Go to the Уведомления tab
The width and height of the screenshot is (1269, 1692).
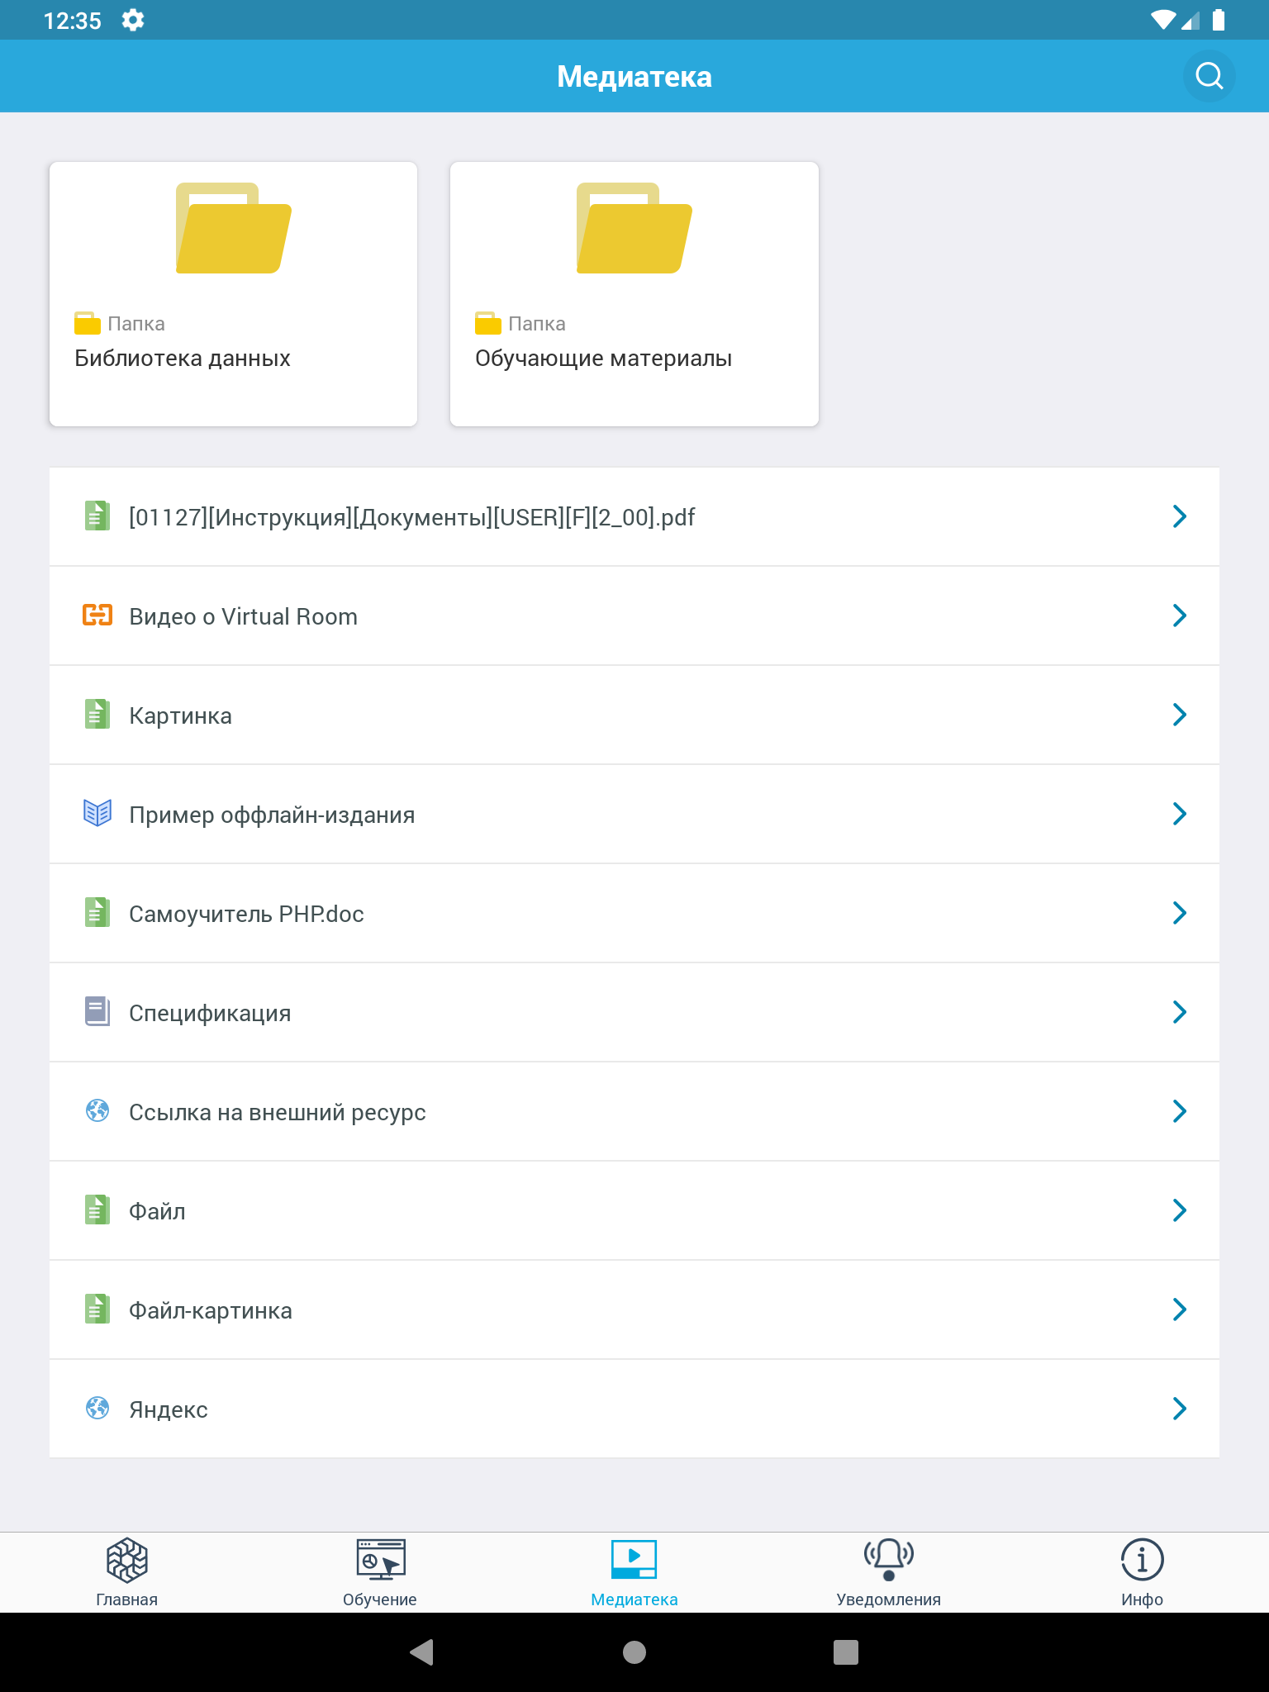(x=888, y=1572)
